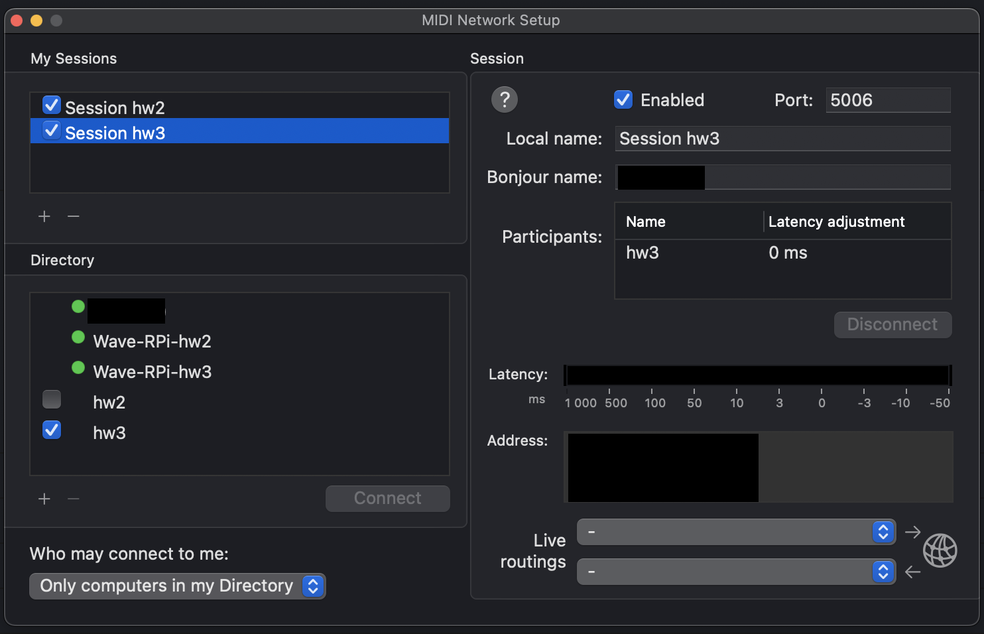The height and width of the screenshot is (634, 984).
Task: Click the Bonjour name field
Action: point(783,177)
